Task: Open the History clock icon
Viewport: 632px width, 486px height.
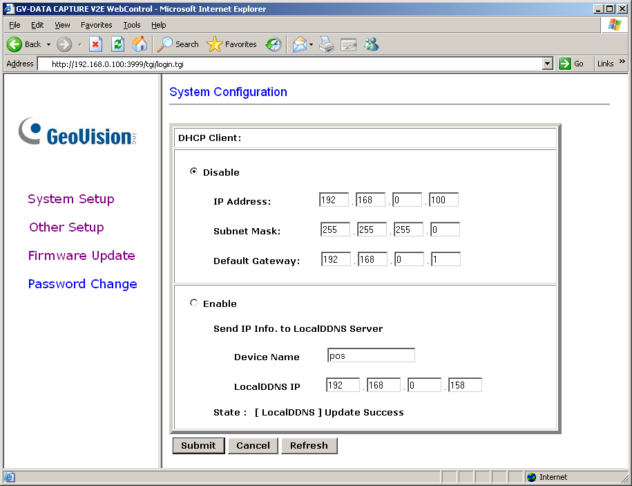Action: pyautogui.click(x=274, y=44)
